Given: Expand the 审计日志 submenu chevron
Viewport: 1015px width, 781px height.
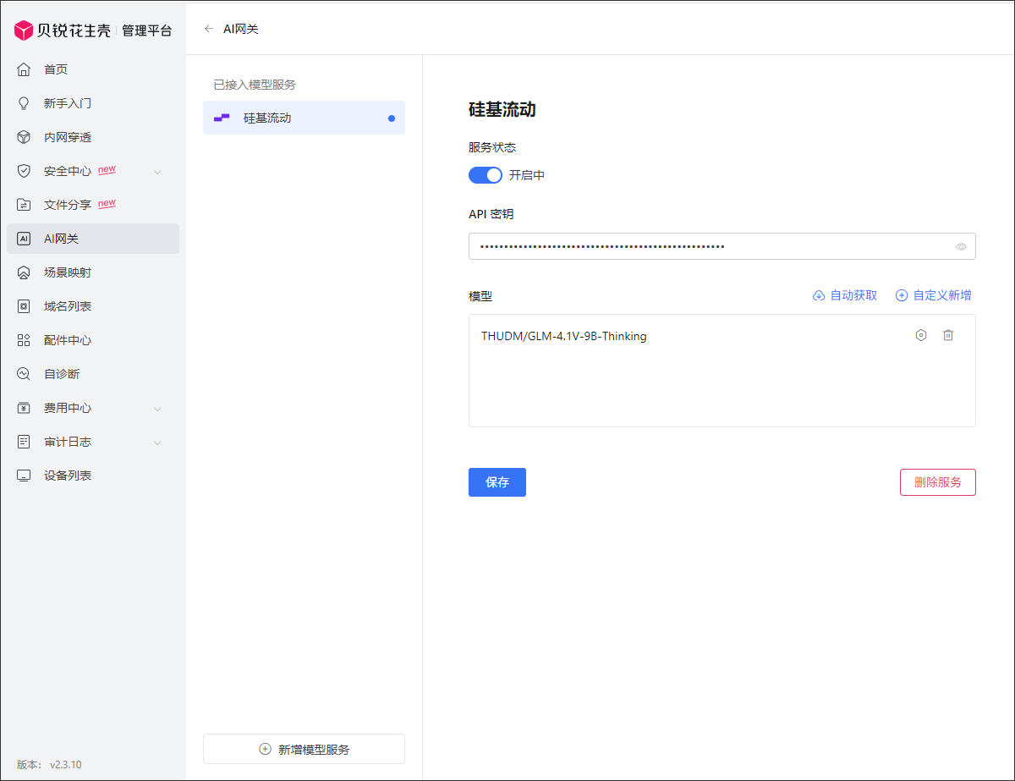Looking at the screenshot, I should tap(157, 443).
